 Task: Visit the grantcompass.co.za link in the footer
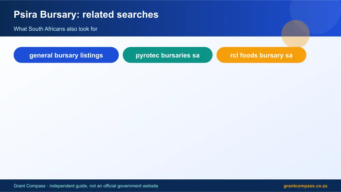(x=305, y=186)
